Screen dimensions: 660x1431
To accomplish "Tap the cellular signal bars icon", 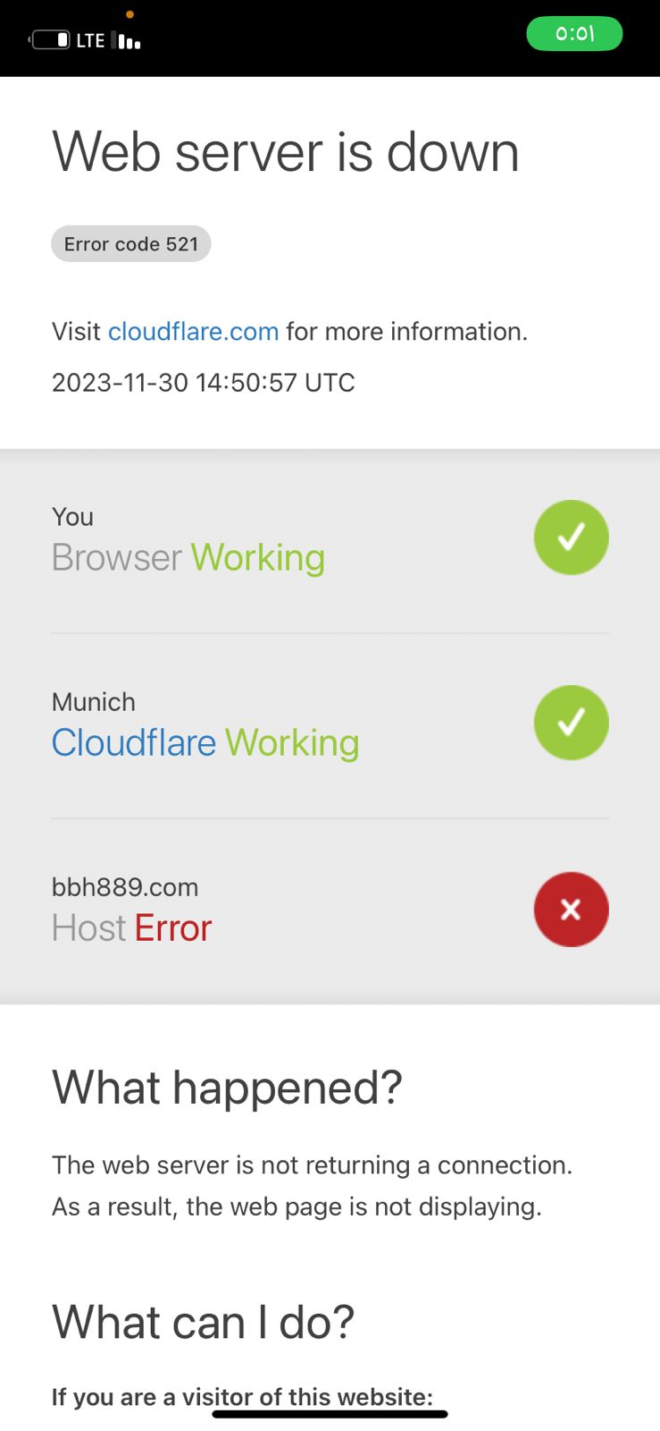I will [129, 41].
